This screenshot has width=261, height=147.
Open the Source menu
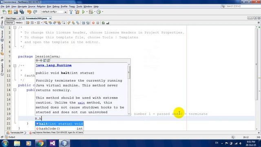(x=32, y=7)
